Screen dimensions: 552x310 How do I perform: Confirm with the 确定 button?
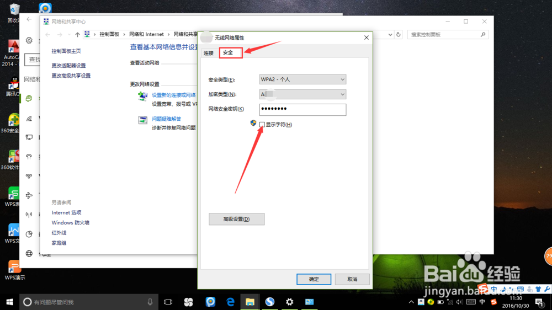coord(314,279)
